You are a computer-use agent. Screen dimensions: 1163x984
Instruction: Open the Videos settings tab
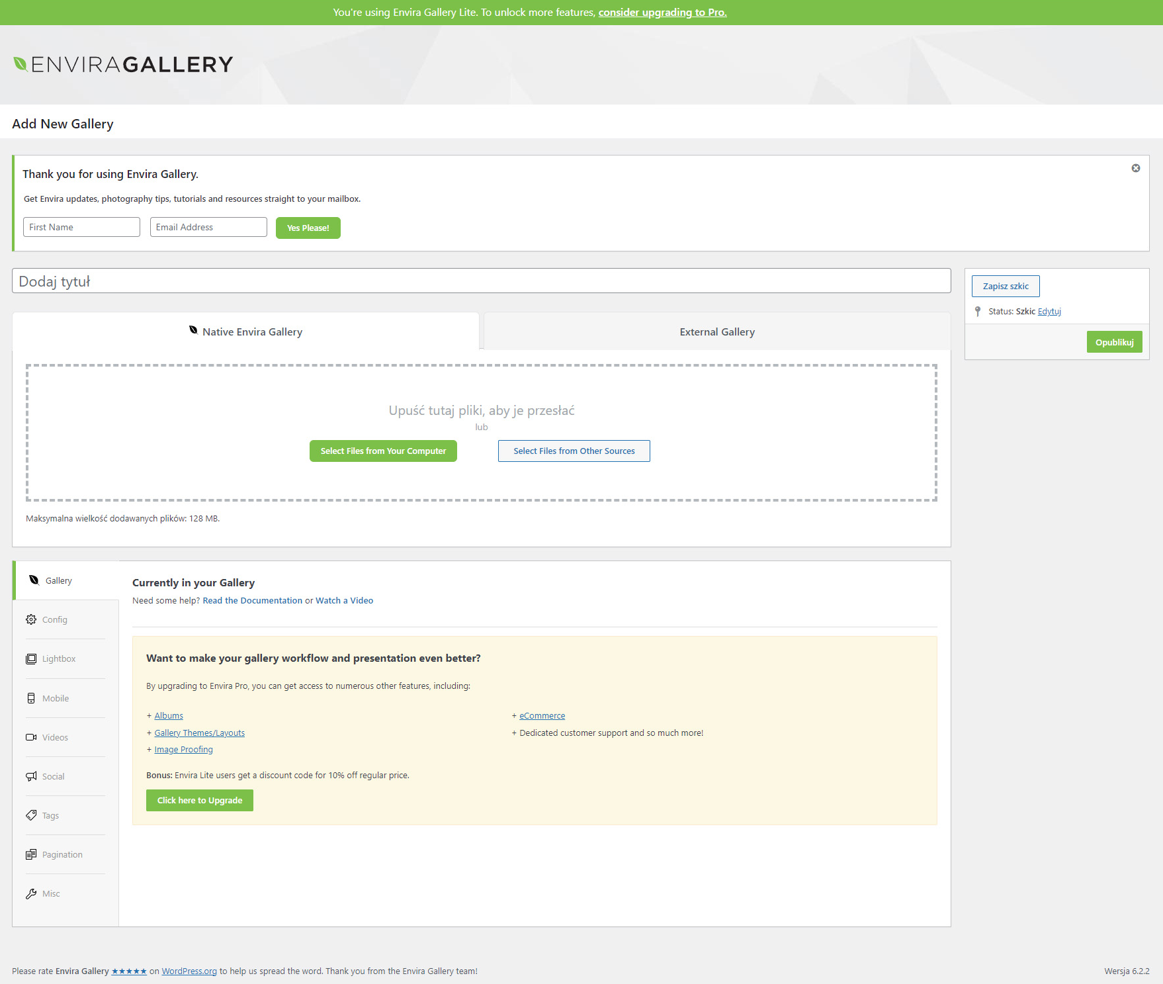65,737
